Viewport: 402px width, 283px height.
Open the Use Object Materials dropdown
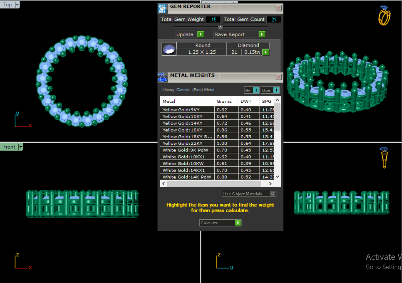(x=273, y=193)
